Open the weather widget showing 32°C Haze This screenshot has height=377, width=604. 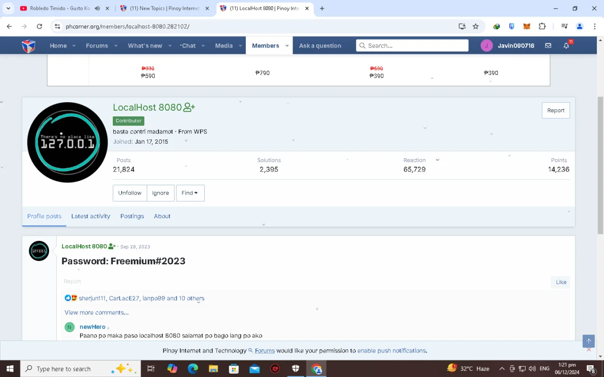point(468,369)
